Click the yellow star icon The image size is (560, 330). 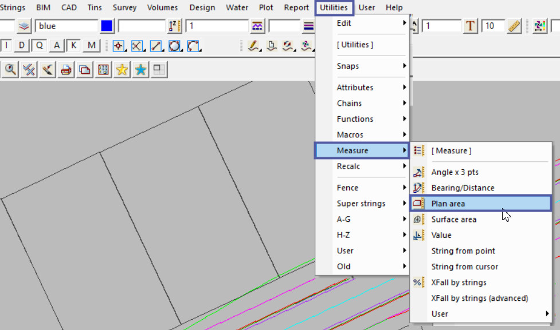[122, 70]
